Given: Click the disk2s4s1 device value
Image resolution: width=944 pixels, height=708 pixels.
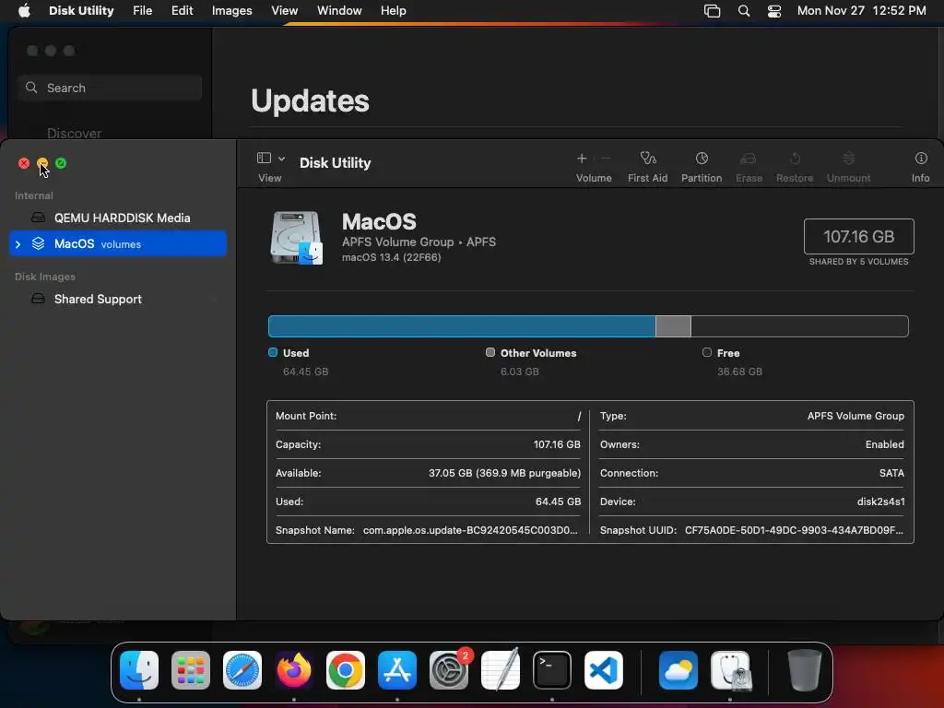Looking at the screenshot, I should pyautogui.click(x=880, y=501).
